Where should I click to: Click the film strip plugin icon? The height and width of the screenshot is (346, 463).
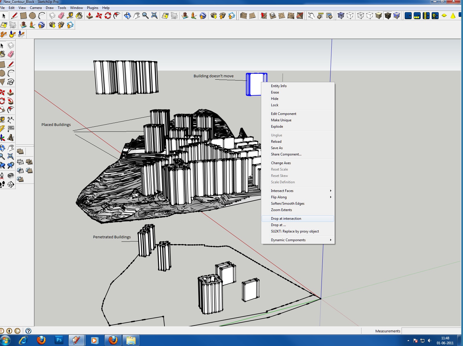[x=426, y=16]
